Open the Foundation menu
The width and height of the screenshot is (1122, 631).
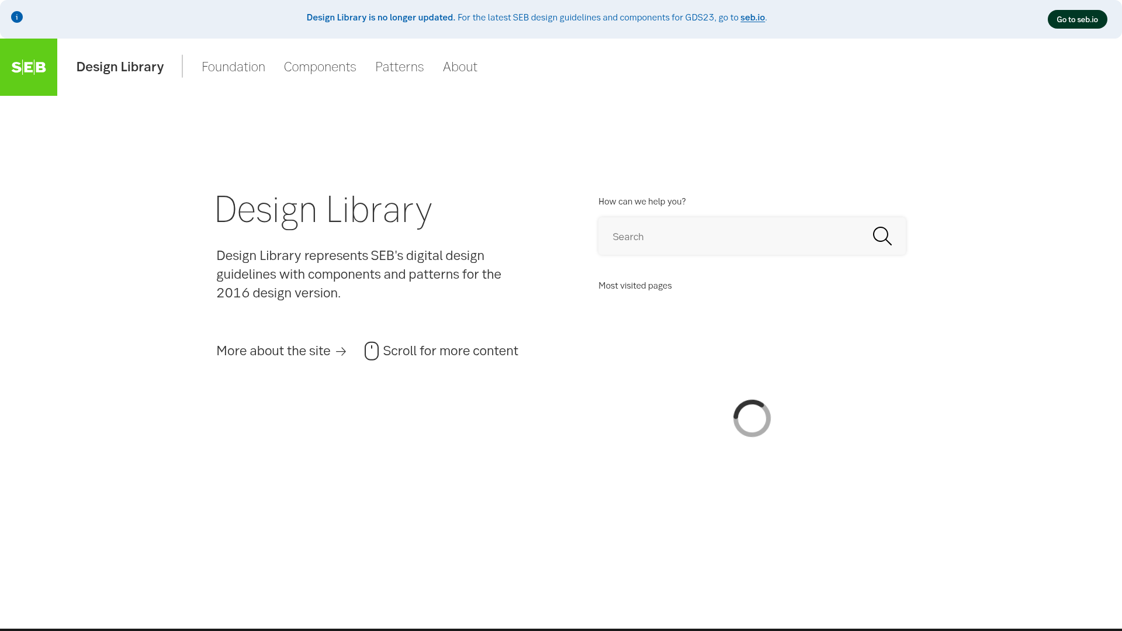(233, 67)
